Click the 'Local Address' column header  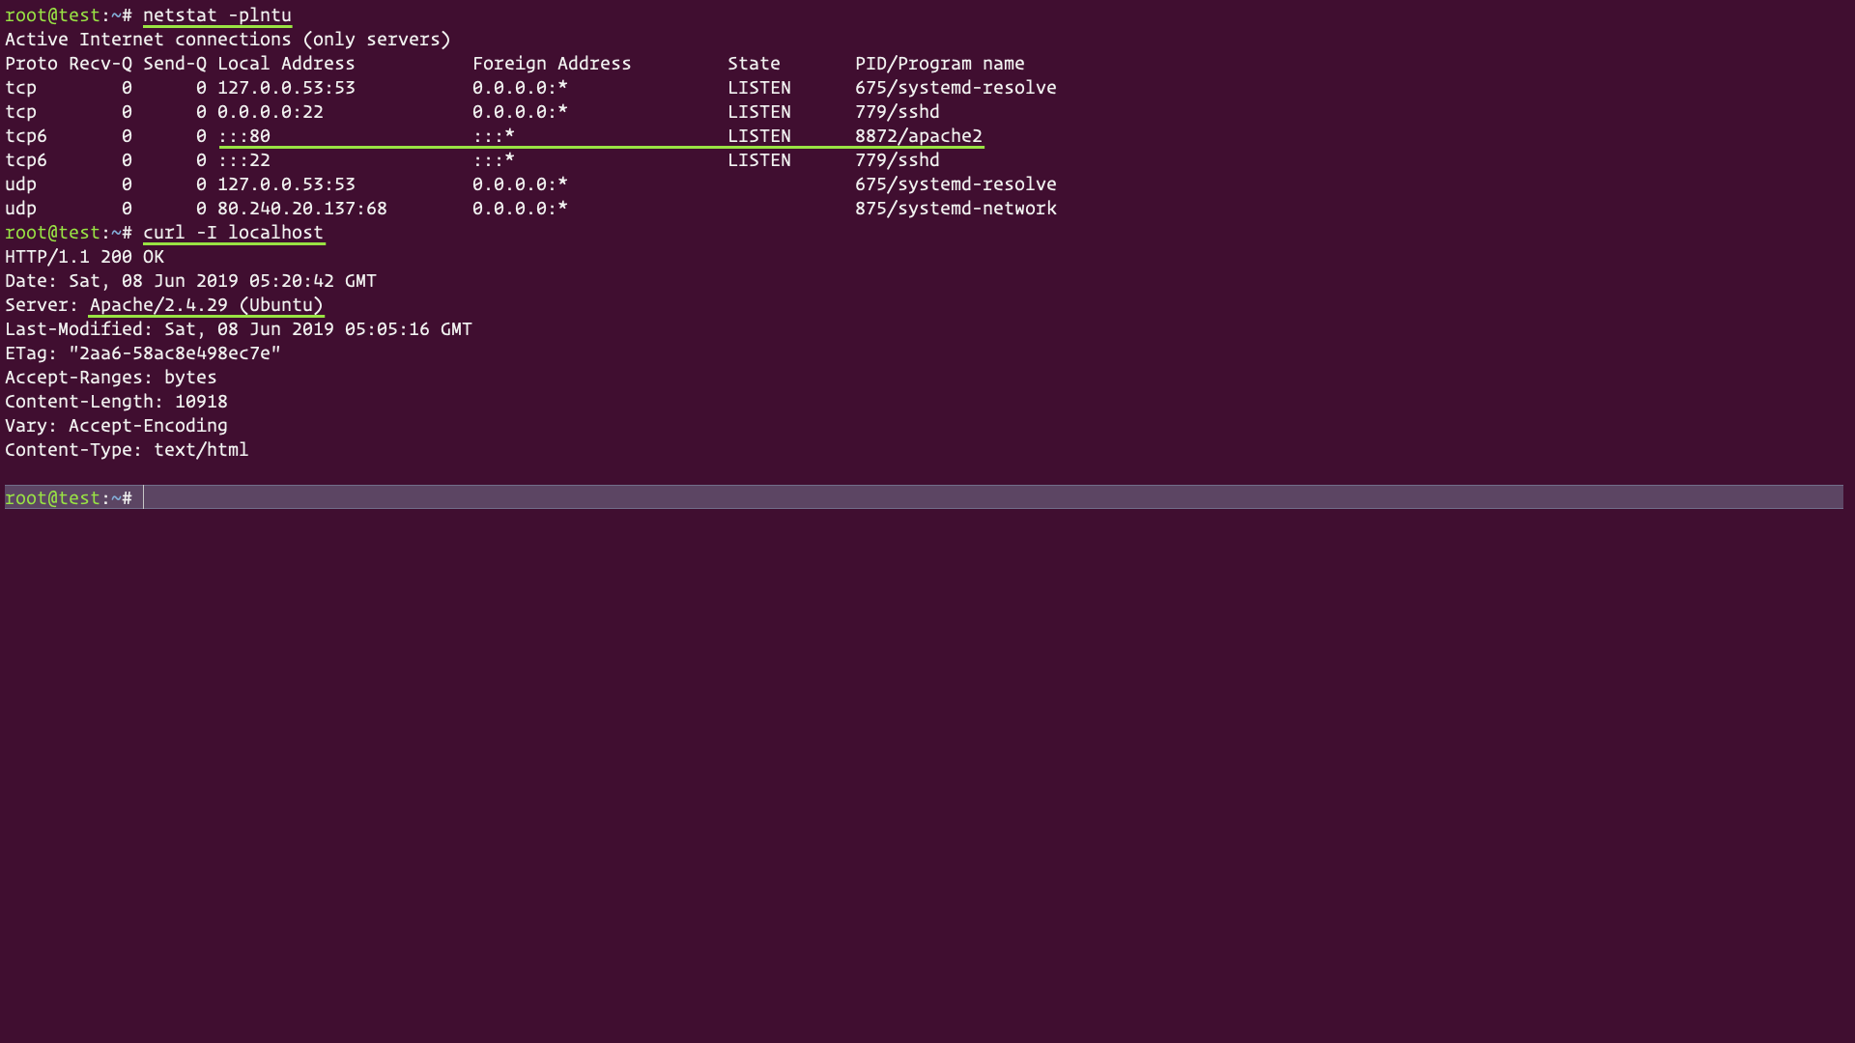[x=286, y=64]
